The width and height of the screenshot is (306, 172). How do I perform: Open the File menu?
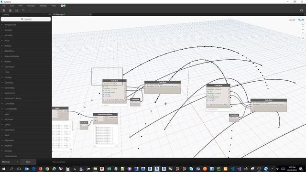[4, 6]
